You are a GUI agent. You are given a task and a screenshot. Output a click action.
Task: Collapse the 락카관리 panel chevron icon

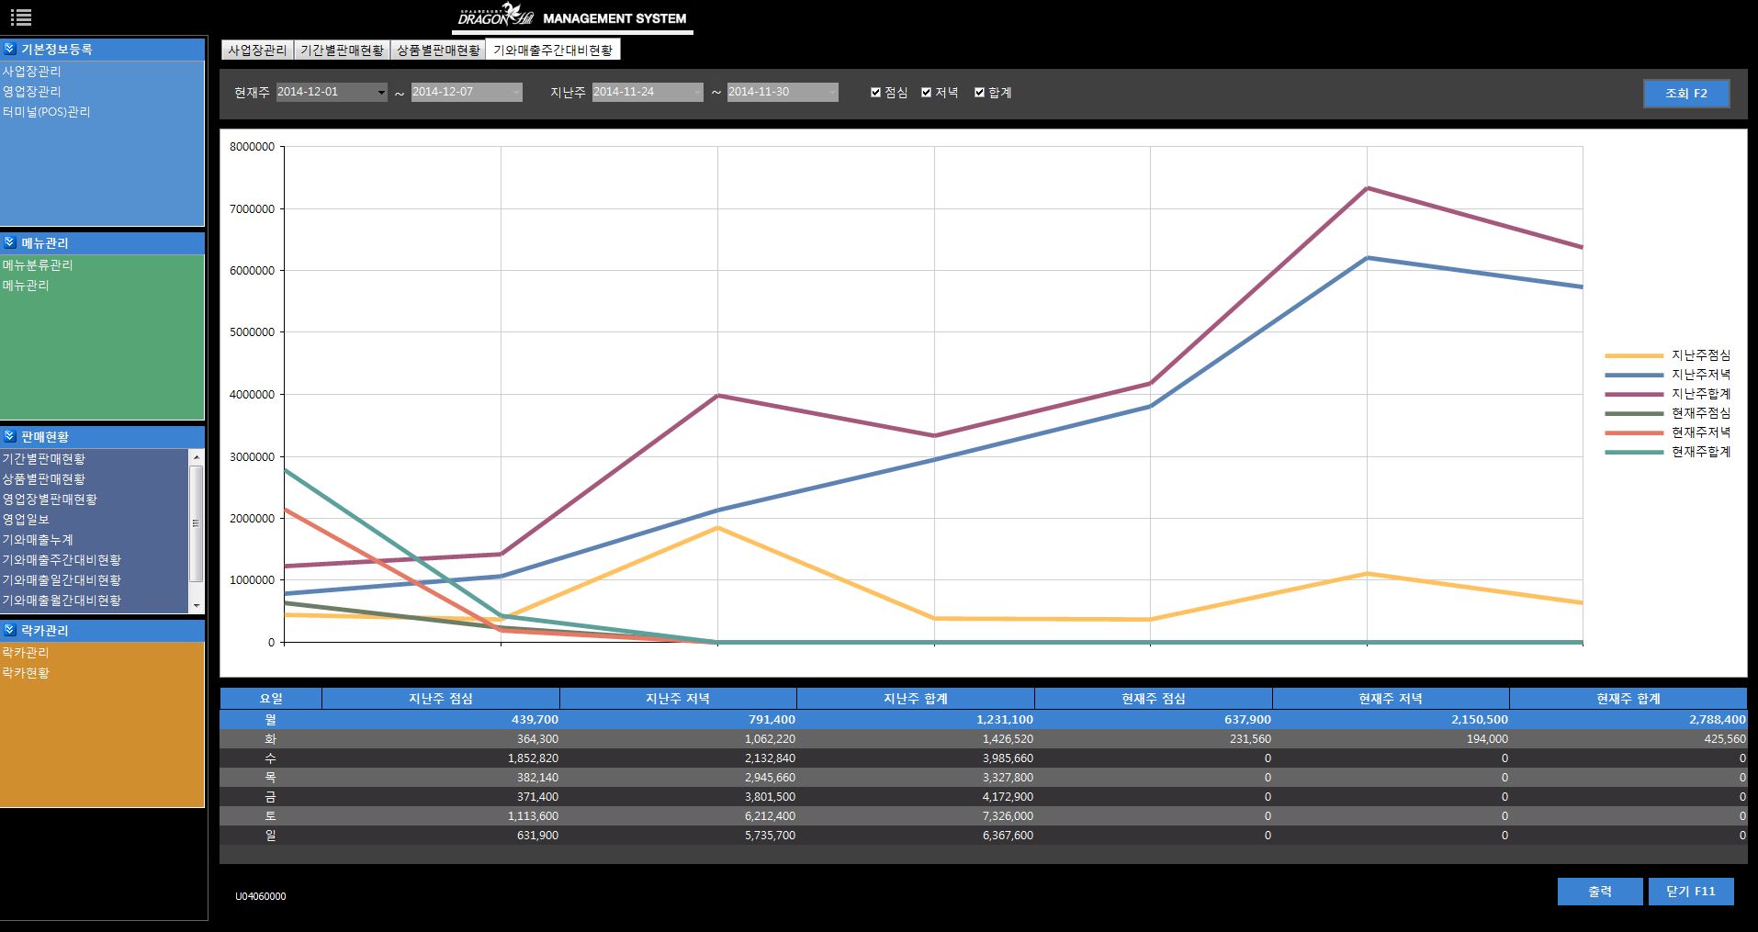click(x=10, y=631)
